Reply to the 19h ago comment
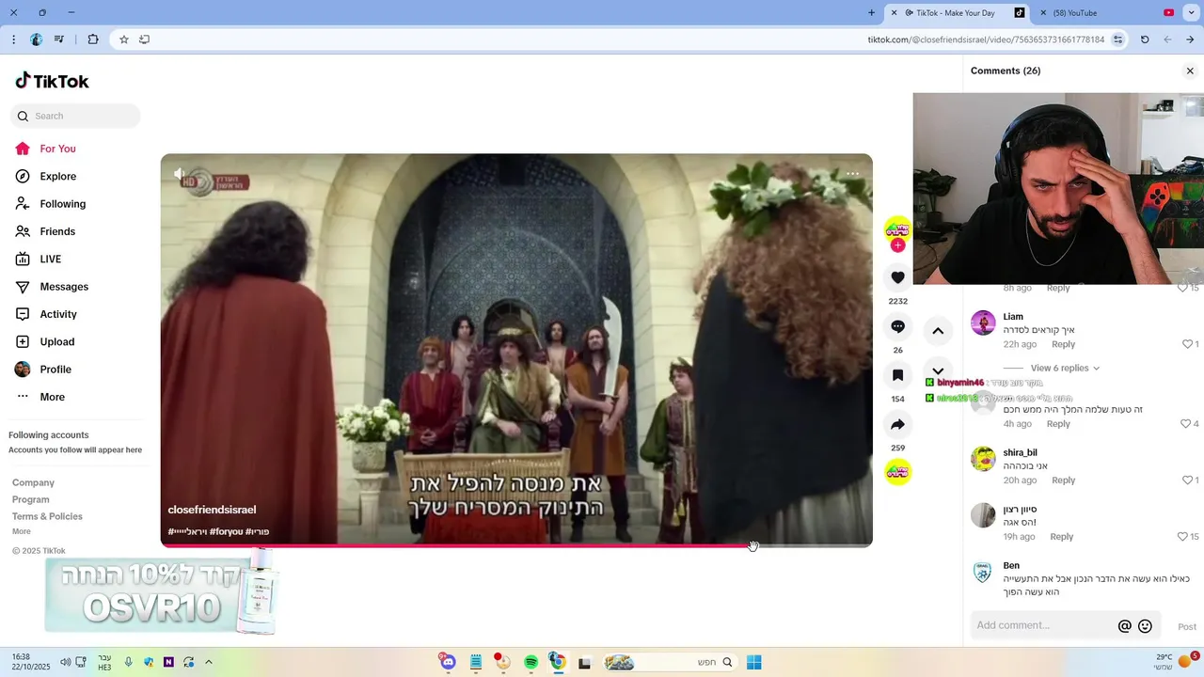Viewport: 1204px width, 677px height. pyautogui.click(x=1061, y=537)
